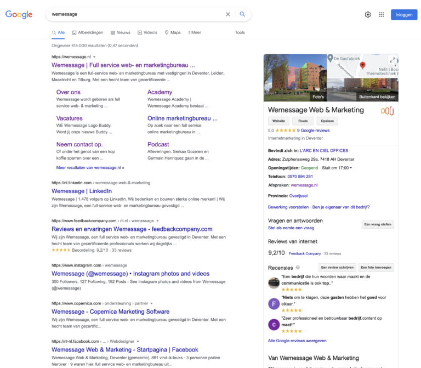Click the Google logo
The height and width of the screenshot is (368, 421).
(19, 14)
